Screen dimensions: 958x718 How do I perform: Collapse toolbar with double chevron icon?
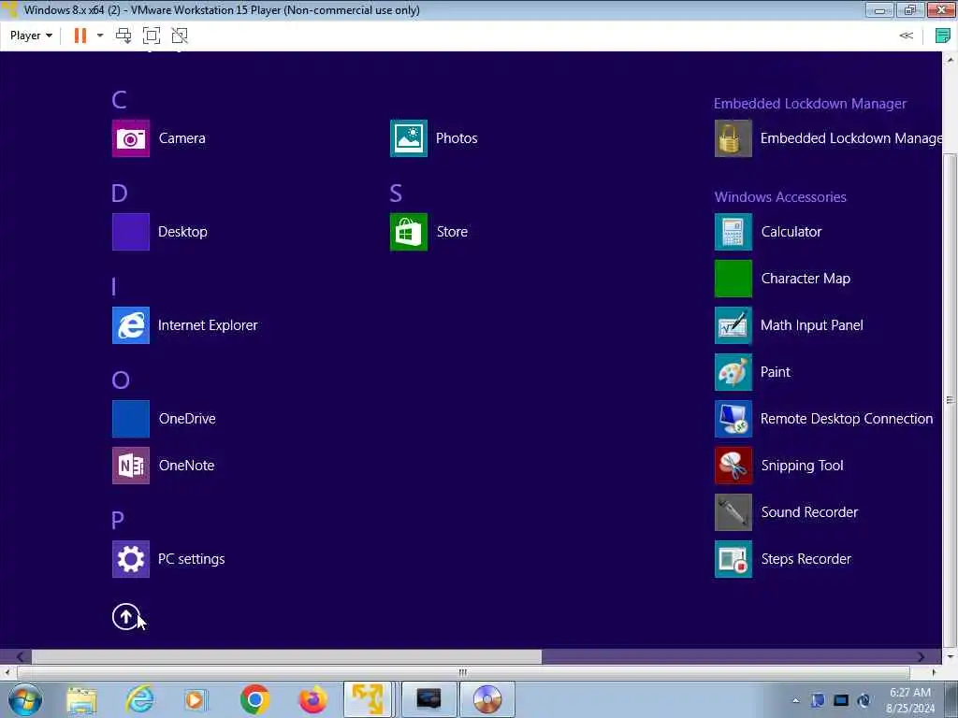[906, 36]
